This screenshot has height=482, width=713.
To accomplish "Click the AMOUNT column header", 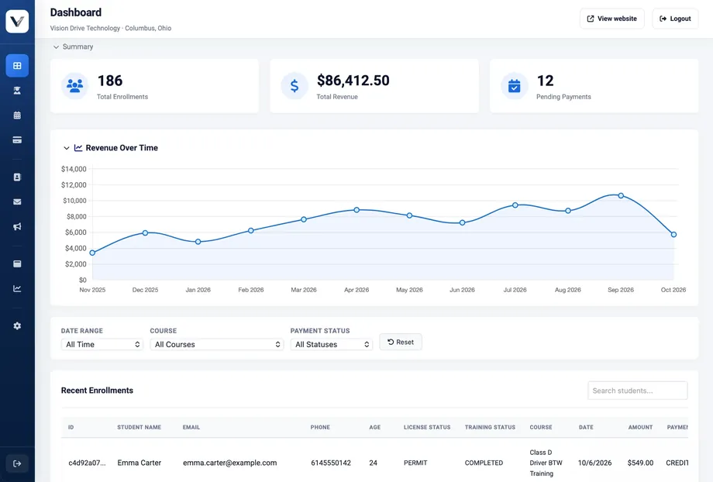I will coord(640,428).
